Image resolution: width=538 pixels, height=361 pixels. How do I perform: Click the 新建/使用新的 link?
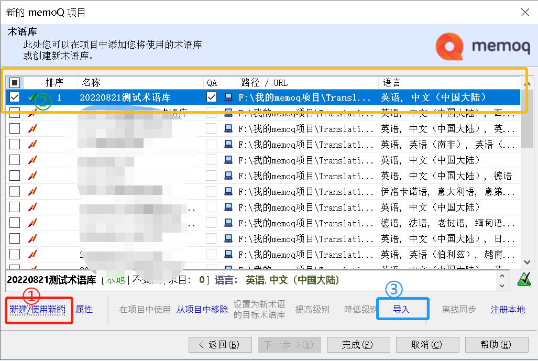tap(37, 310)
